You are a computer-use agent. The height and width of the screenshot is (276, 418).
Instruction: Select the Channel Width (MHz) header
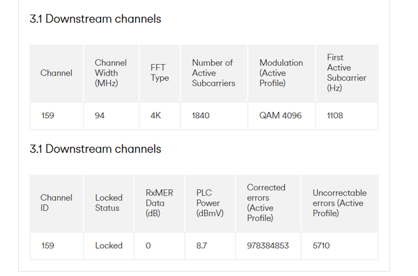point(111,73)
